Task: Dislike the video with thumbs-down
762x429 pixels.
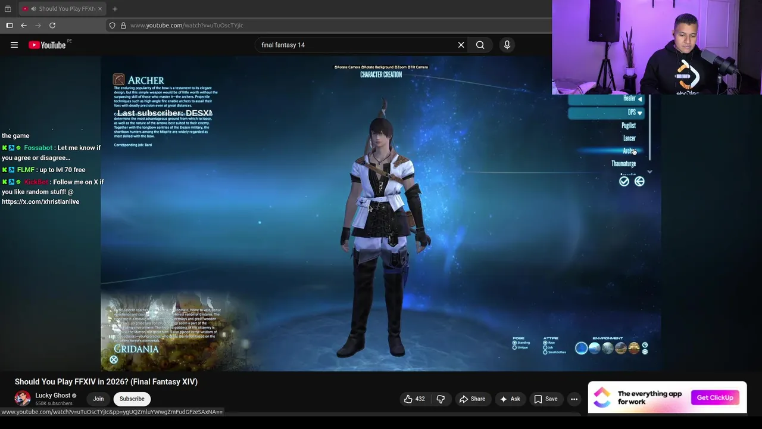Action: 441,399
